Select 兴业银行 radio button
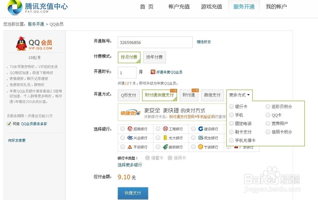The height and width of the screenshot is (200, 318). tap(122, 138)
